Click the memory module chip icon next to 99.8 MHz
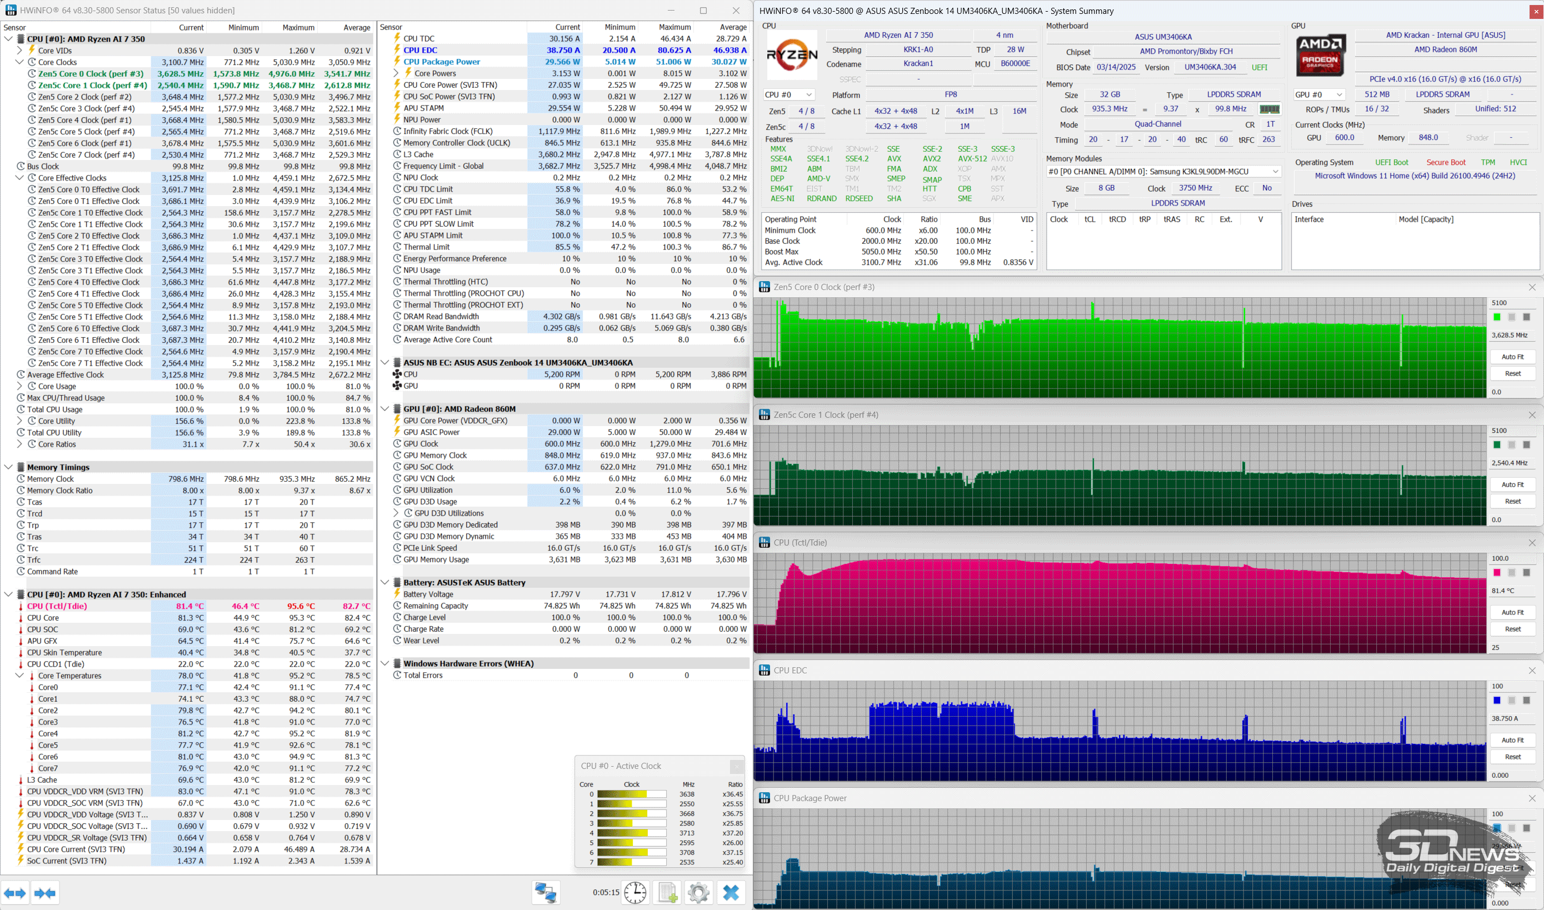Image resolution: width=1544 pixels, height=910 pixels. [x=1268, y=109]
